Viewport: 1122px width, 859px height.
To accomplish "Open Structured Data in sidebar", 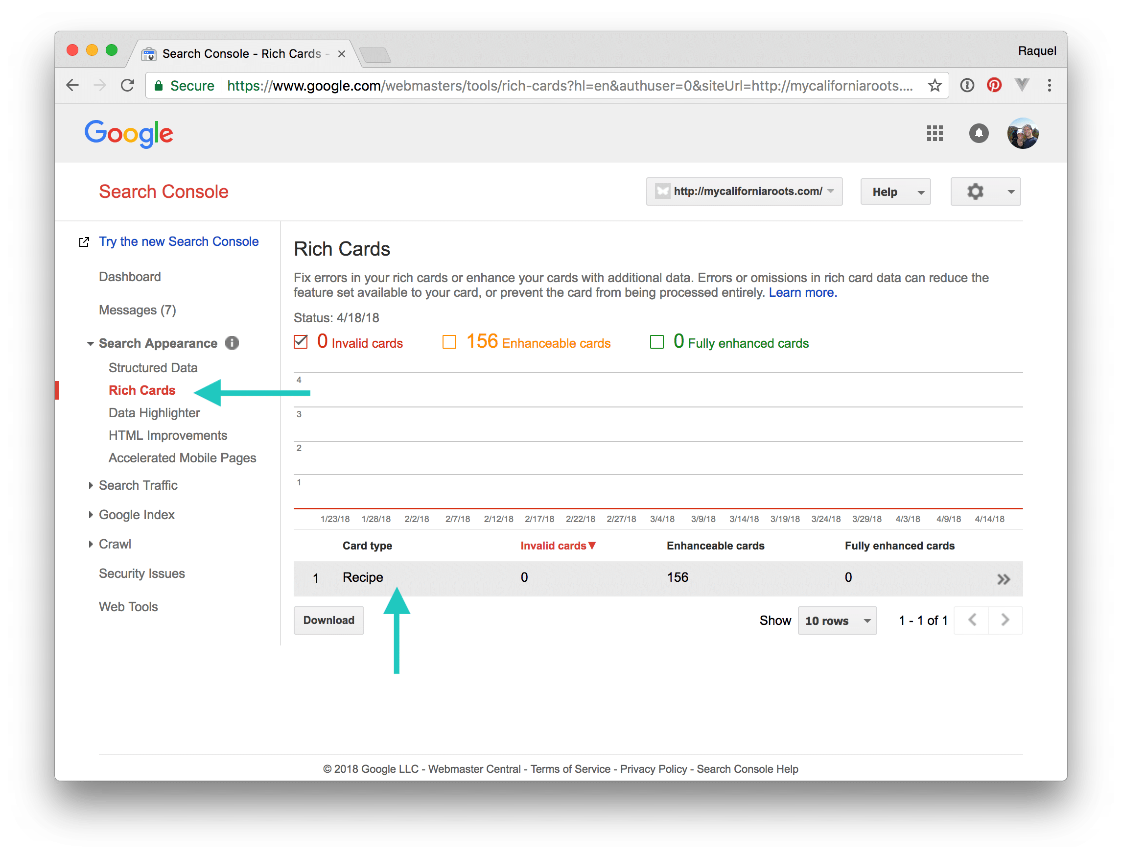I will click(x=153, y=368).
